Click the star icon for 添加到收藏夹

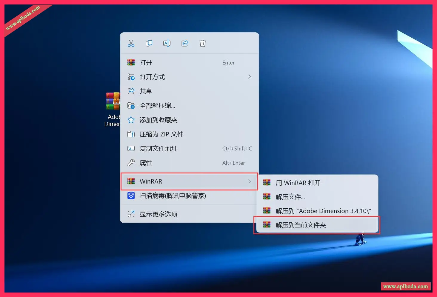click(131, 120)
